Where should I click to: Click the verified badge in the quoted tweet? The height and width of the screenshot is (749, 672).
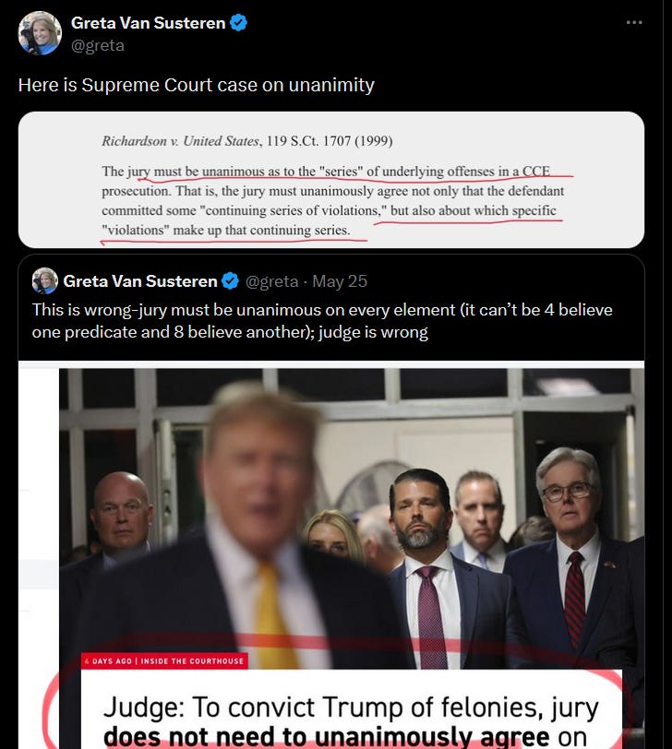[x=231, y=280]
